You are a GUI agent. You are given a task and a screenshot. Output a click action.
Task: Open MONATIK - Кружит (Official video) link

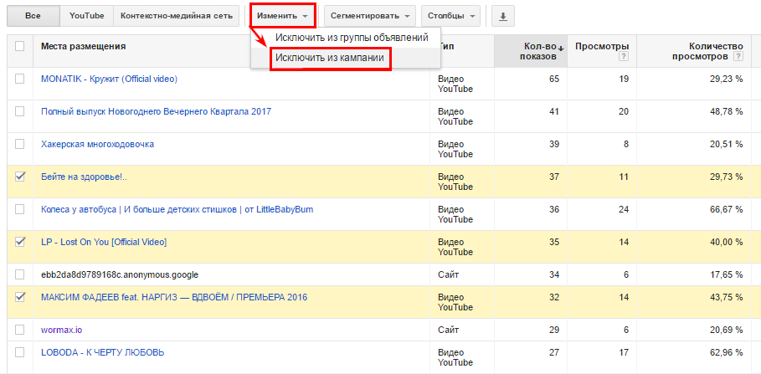109,79
